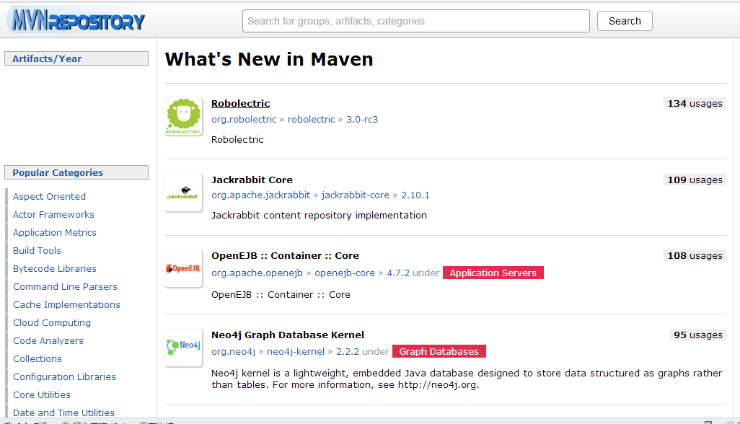This screenshot has width=740, height=424.
Task: Click the org.neo4j group link
Action: pyautogui.click(x=233, y=351)
